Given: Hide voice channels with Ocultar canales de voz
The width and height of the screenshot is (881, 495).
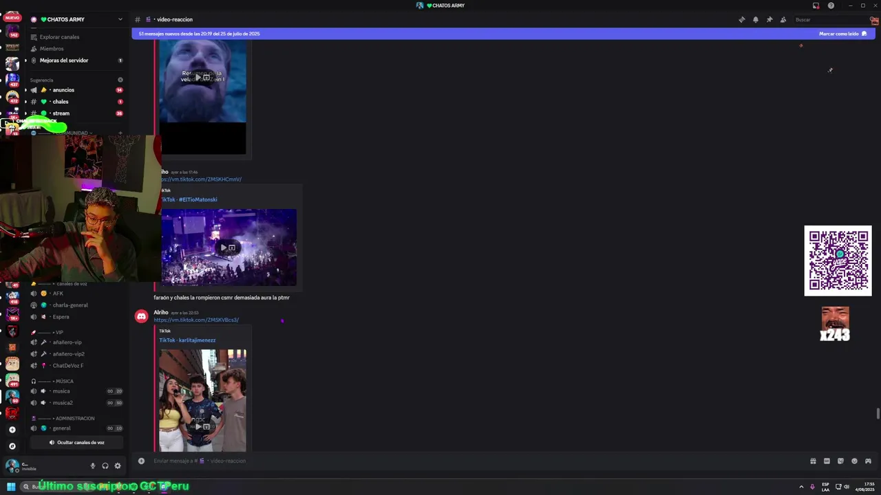Looking at the screenshot, I should click(x=76, y=443).
